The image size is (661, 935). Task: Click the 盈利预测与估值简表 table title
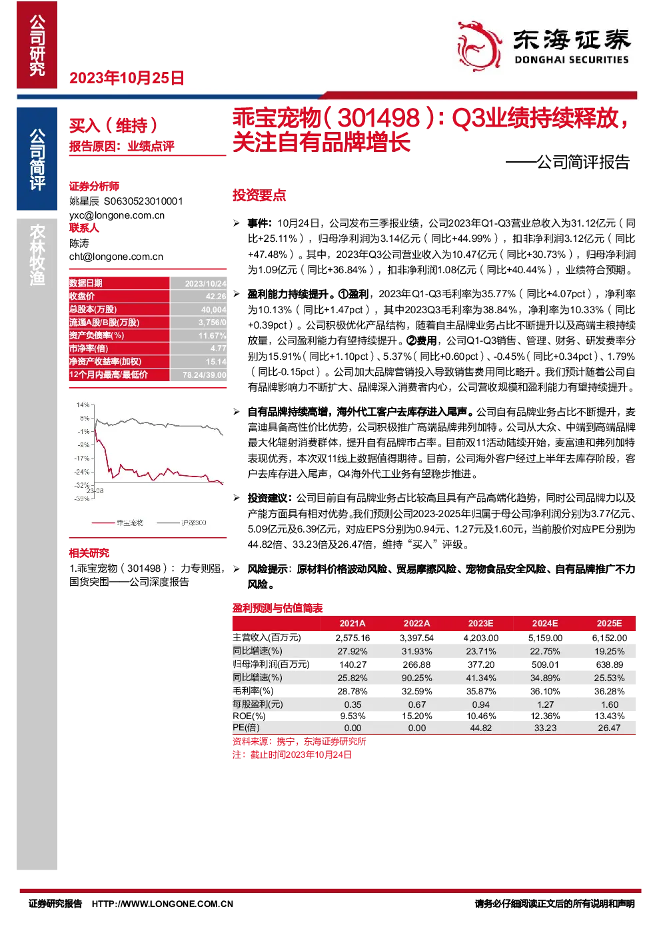click(278, 608)
